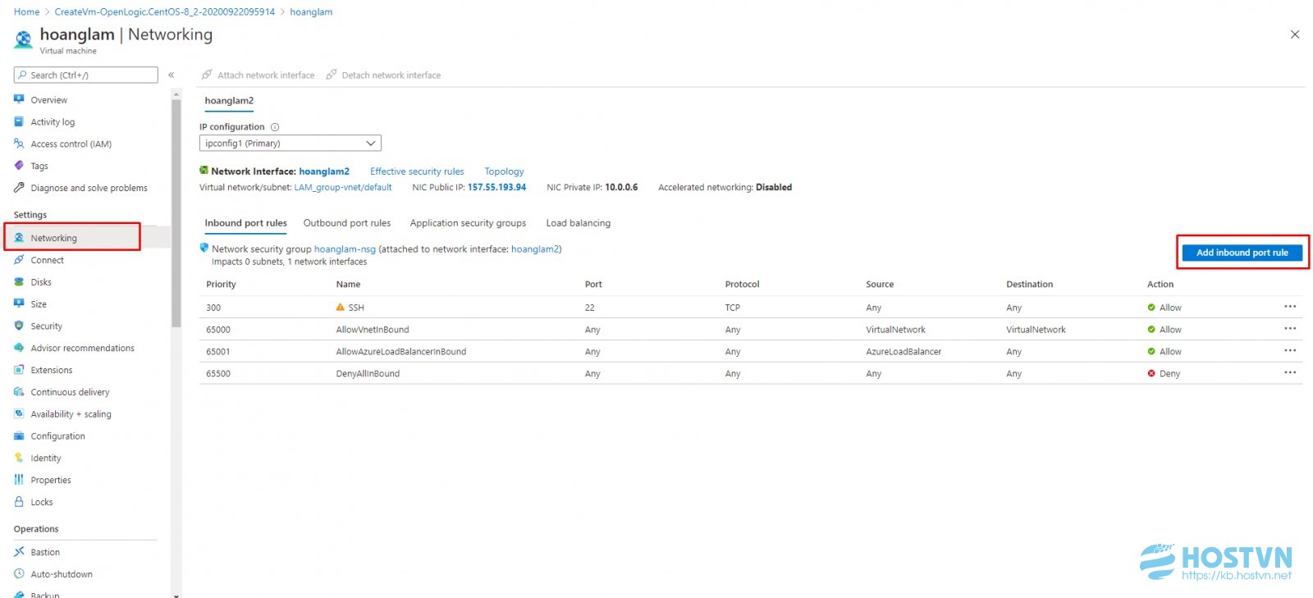The image size is (1313, 598).
Task: Open CreateVm-OpenLogic.CentOS deployment breadcrumb
Action: 165,12
